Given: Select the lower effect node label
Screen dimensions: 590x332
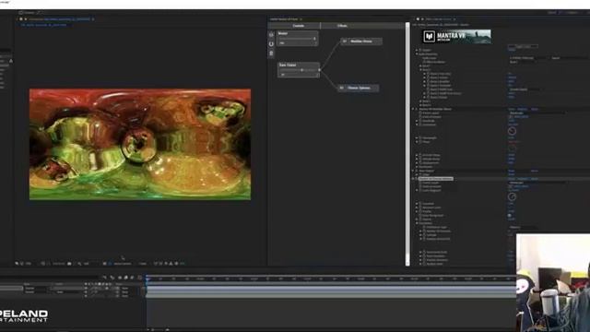Looking at the screenshot, I should (x=359, y=88).
